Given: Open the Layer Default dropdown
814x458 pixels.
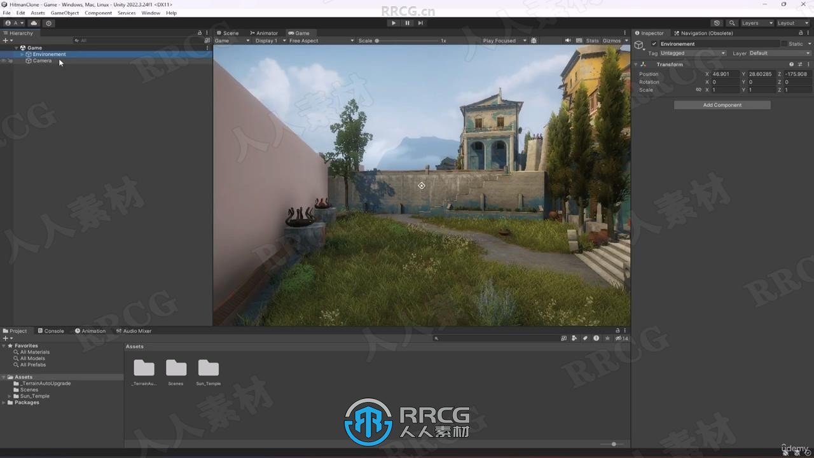Looking at the screenshot, I should (x=780, y=53).
